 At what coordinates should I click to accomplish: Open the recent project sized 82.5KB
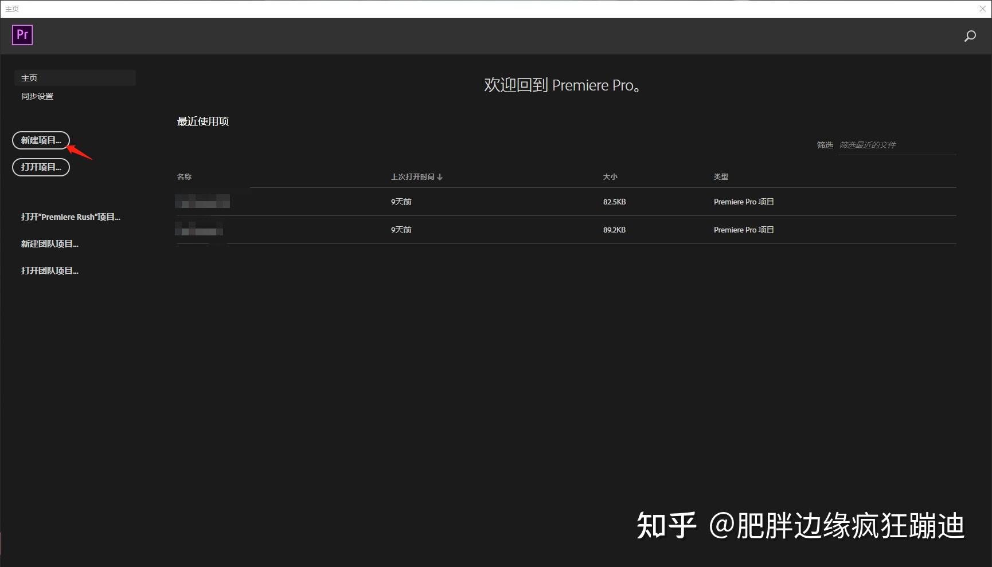coord(567,202)
